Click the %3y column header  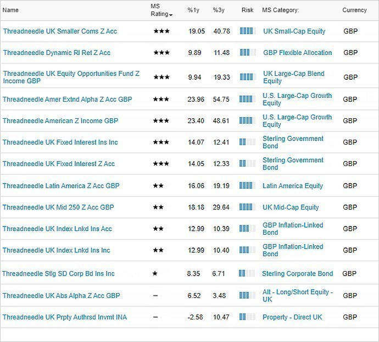pyautogui.click(x=219, y=10)
